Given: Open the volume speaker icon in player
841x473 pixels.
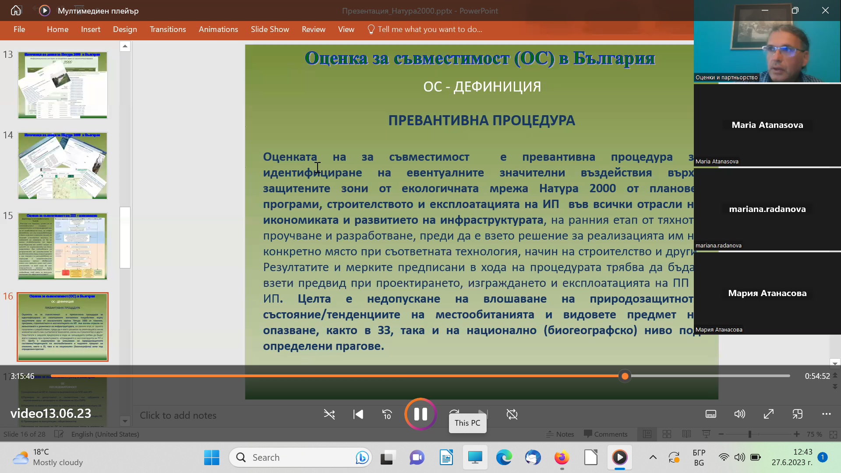Looking at the screenshot, I should (x=740, y=414).
